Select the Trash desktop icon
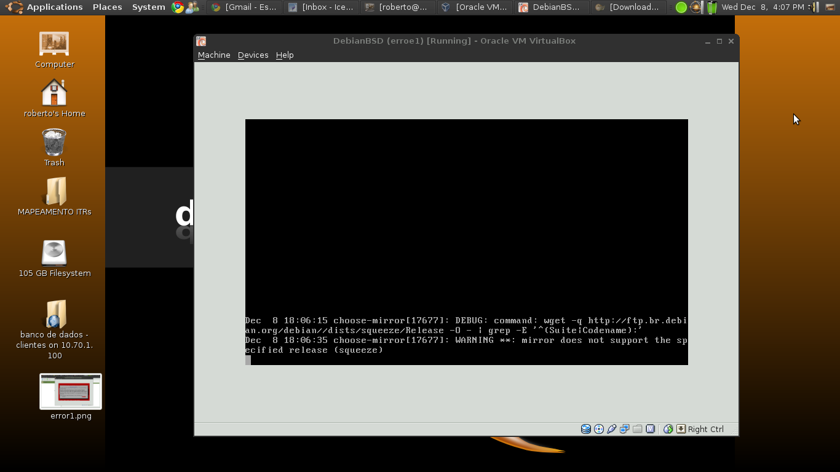This screenshot has width=840, height=472. (54, 147)
